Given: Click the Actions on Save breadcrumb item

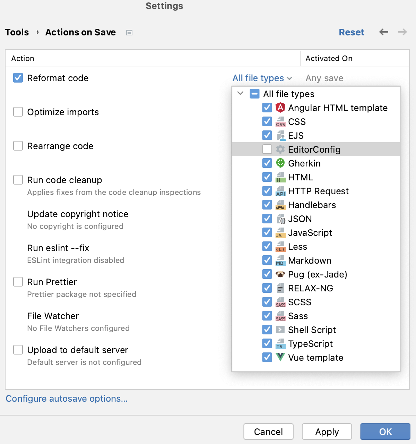Looking at the screenshot, I should (80, 32).
